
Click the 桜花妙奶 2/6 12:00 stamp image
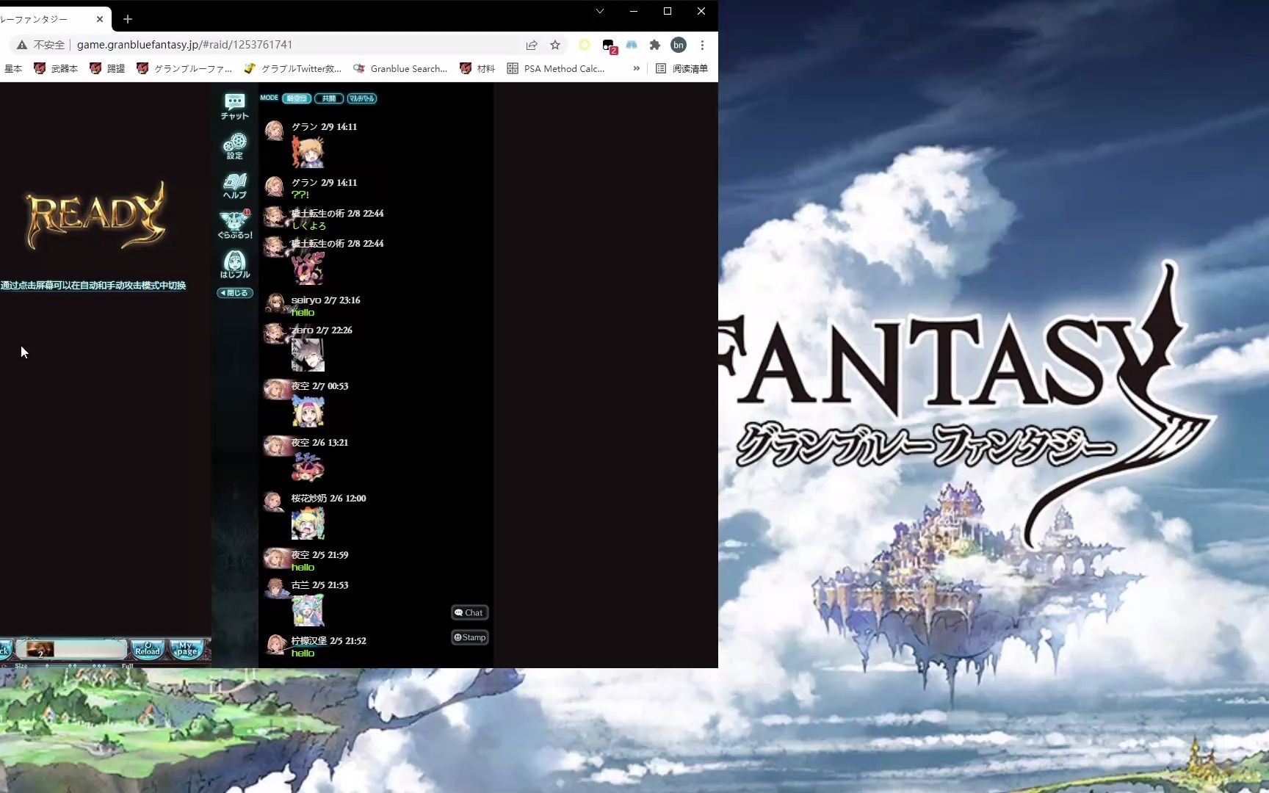pyautogui.click(x=308, y=524)
